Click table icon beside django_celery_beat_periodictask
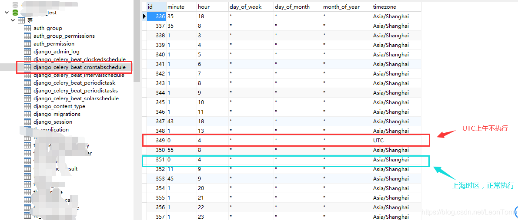The height and width of the screenshot is (220, 518). coord(28,83)
